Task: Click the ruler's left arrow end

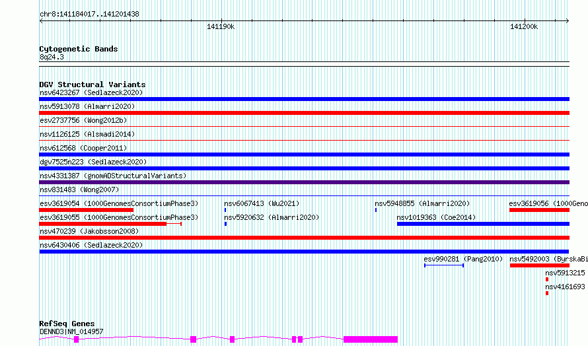Action: point(41,21)
